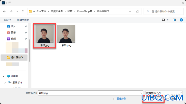
Task: Toggle the preview pane icon
Action: pos(174,20)
